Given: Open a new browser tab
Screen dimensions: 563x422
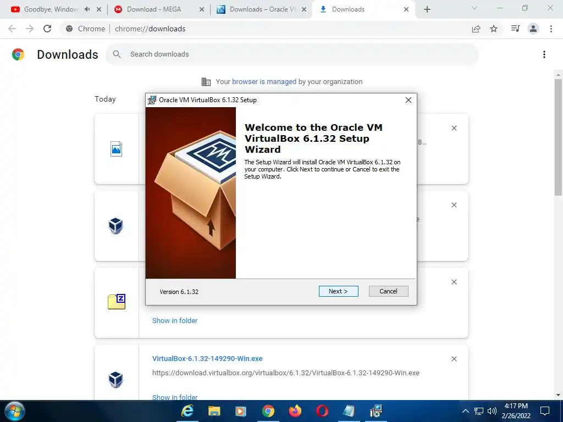Looking at the screenshot, I should point(427,10).
